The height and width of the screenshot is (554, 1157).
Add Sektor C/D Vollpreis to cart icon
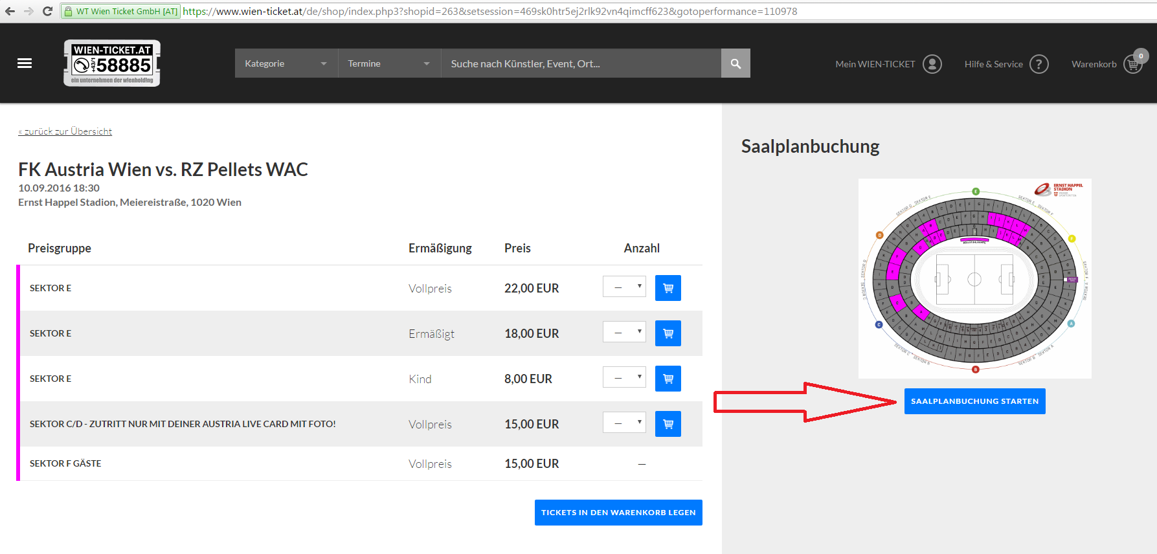point(668,424)
